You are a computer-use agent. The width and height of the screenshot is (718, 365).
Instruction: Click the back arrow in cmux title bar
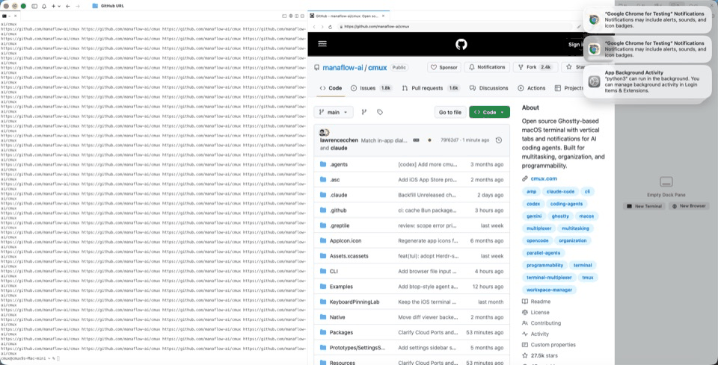point(68,7)
